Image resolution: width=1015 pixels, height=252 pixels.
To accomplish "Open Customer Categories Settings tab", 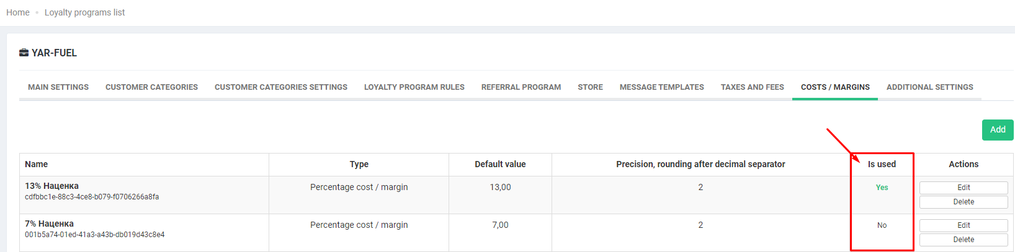I will click(281, 87).
